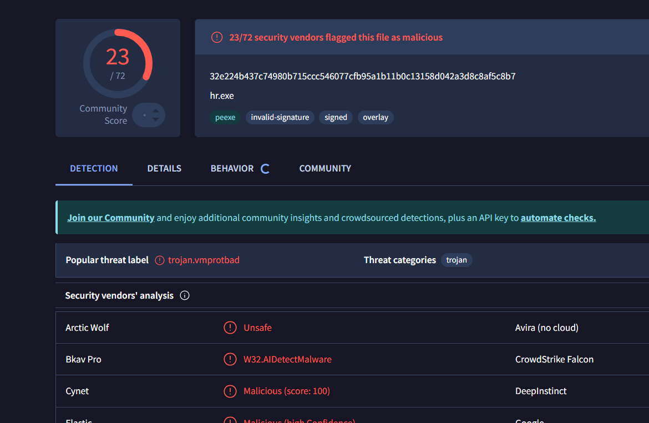Click the invalid-signature tag

[280, 118]
